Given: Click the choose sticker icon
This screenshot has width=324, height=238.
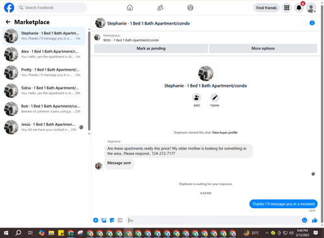Looking at the screenshot, I should [x=112, y=220].
